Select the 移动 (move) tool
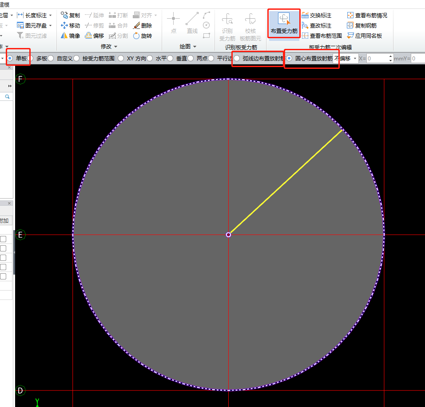 [70, 25]
